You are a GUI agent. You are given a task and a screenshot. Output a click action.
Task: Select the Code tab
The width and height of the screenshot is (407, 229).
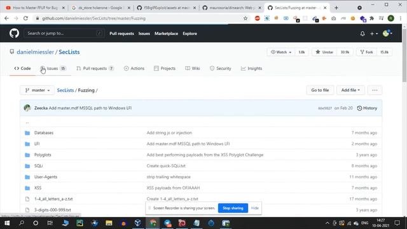pos(23,68)
